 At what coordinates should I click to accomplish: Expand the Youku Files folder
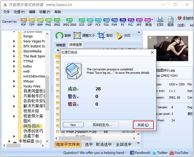point(14,86)
